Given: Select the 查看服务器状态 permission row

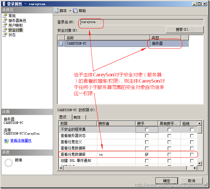Looking at the screenshot, I should (128, 136).
